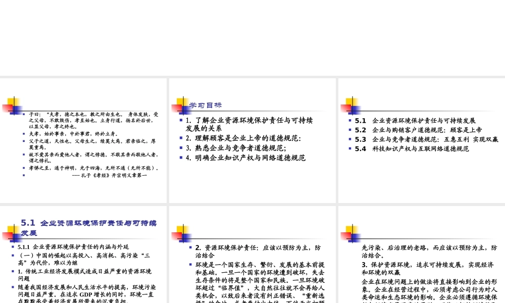
Task: Select the corner ornament graphic on slide 5.1
Action: pos(14,233)
